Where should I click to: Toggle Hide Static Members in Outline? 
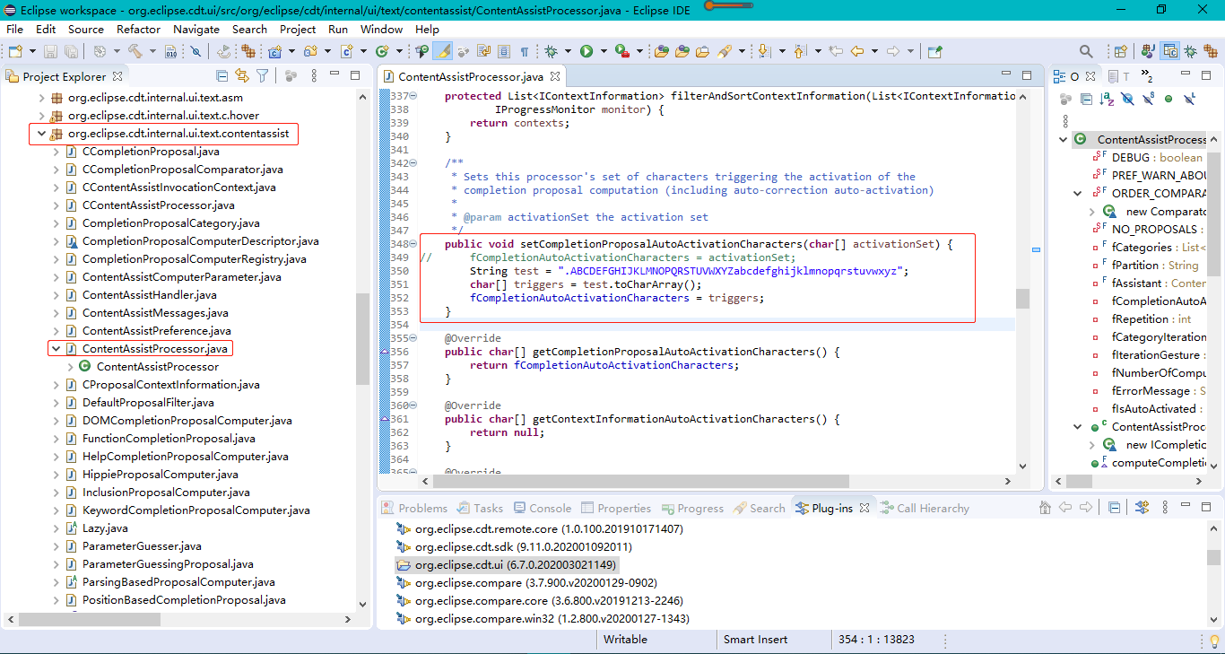point(1148,99)
